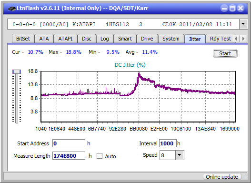Viewport: 251px width, 183px height.
Task: Open the Speed dropdown list
Action: 180,155
